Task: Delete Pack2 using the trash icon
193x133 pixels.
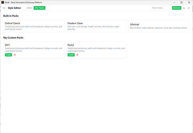Action: [77, 55]
